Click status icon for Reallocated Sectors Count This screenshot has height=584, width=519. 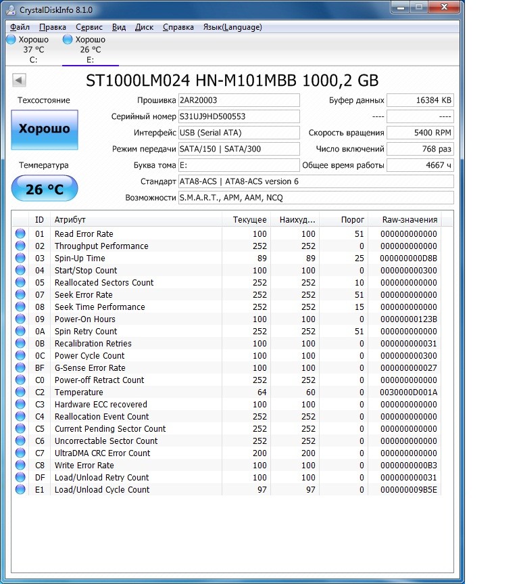coord(20,282)
